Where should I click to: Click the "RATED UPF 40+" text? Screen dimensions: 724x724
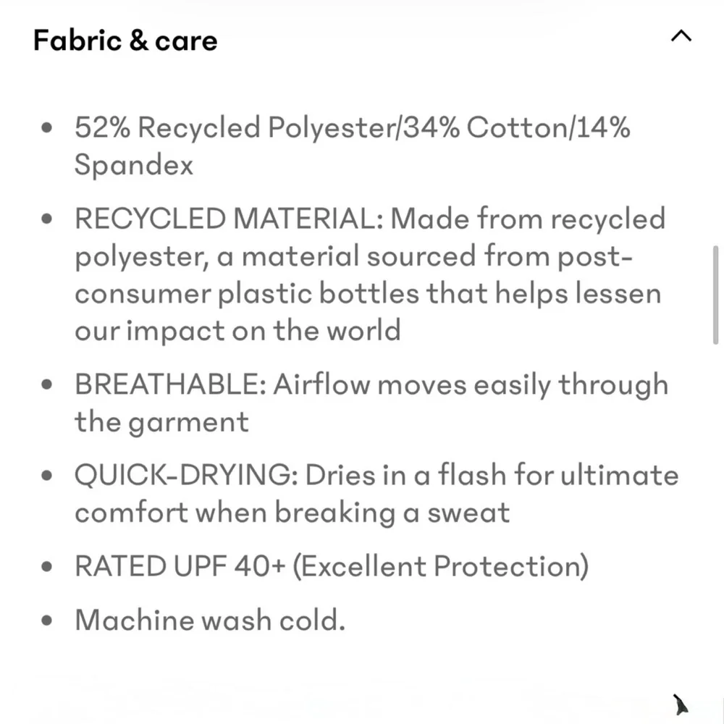click(180, 566)
